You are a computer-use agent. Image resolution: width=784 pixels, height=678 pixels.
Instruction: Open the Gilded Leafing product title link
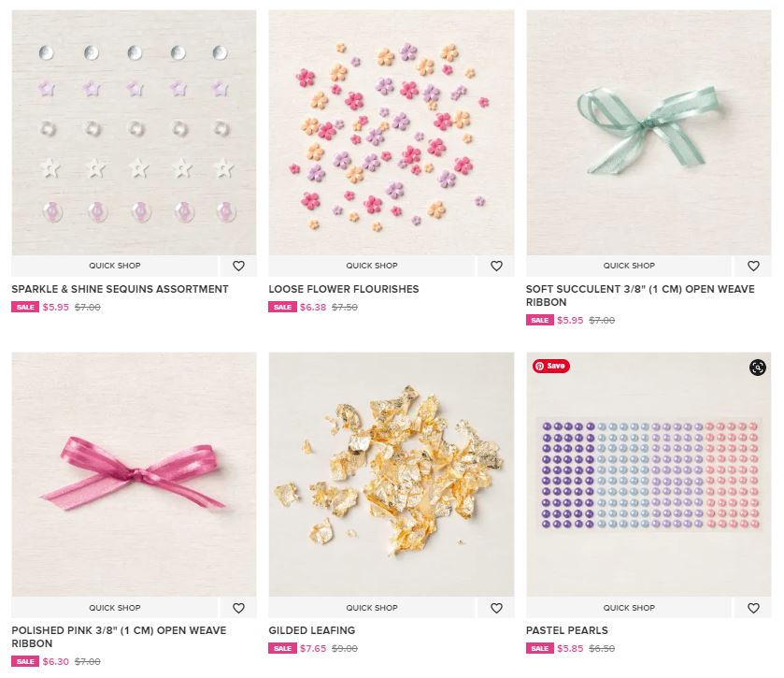tap(311, 631)
